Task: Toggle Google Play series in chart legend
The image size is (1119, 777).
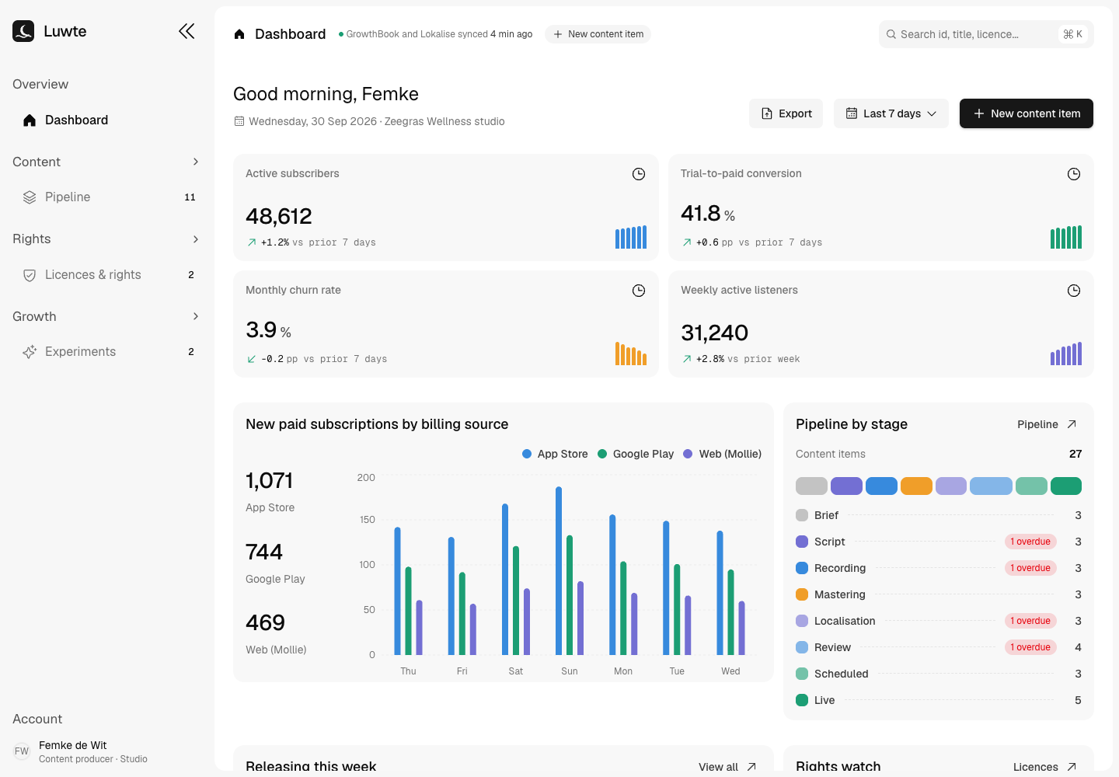Action: point(636,454)
